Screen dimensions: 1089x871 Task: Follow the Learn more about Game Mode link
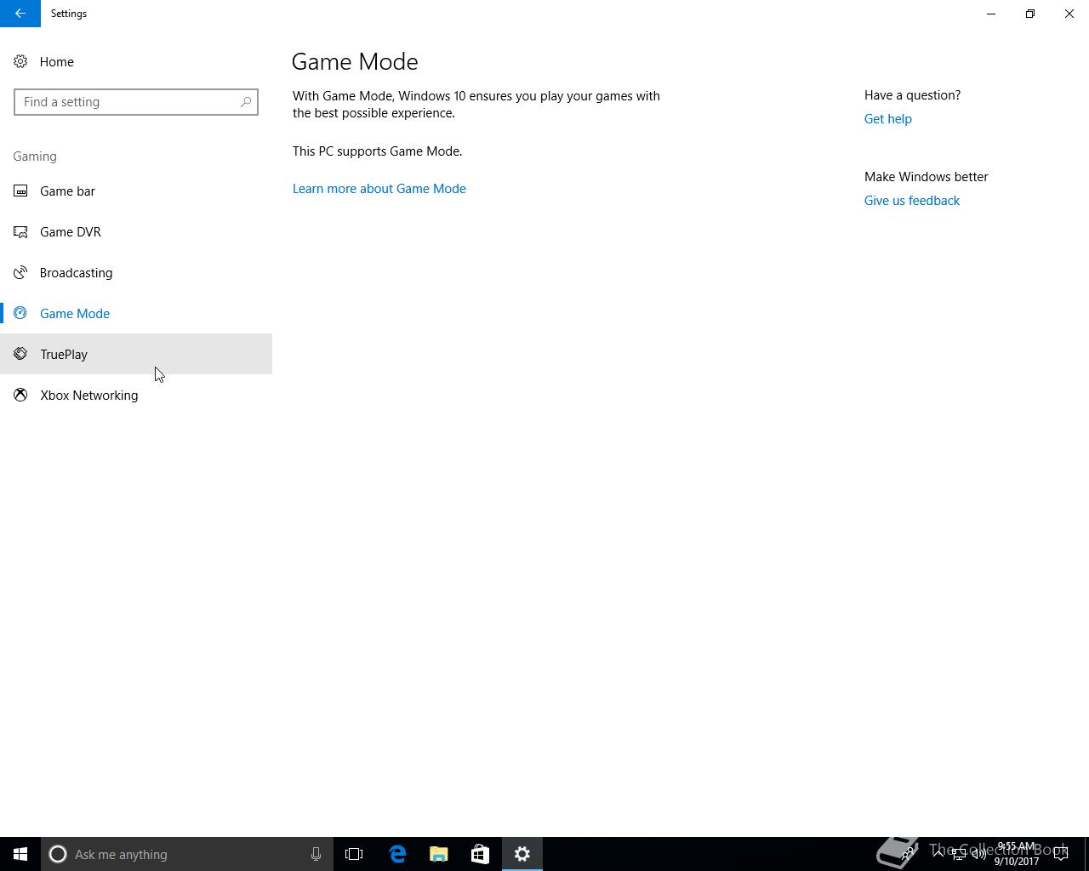[x=379, y=189]
